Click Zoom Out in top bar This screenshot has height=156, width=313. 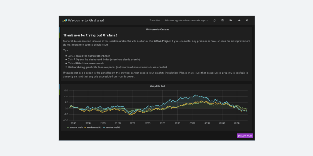pyautogui.click(x=155, y=20)
